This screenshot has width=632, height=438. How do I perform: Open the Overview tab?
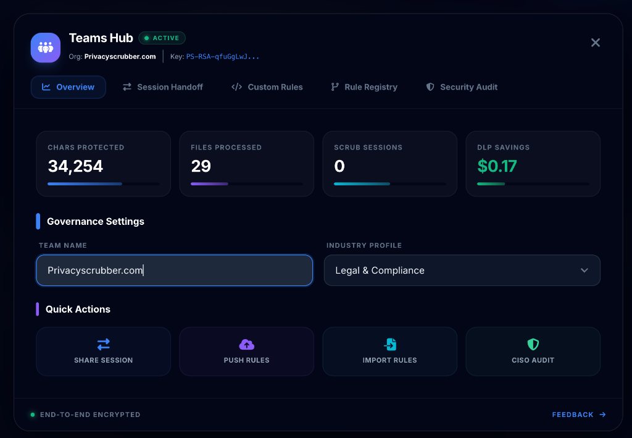68,87
